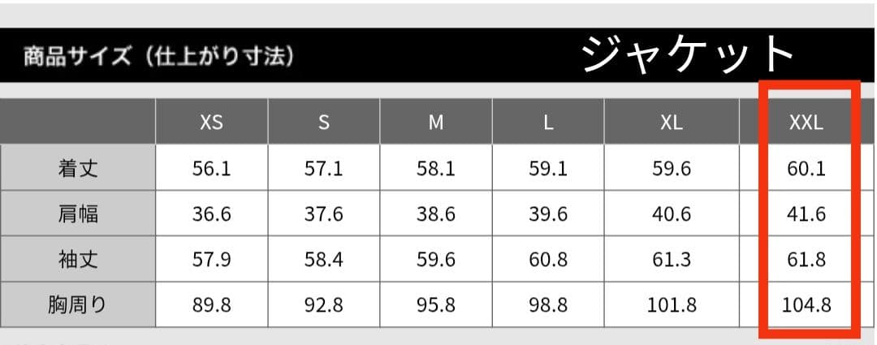Click the 92.8 cell for S 胸周り

324,304
